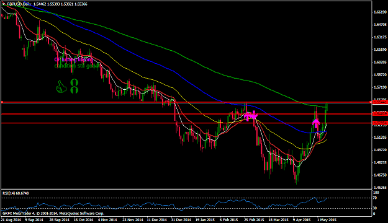The image size is (388, 223).
Task: Click the 31 Dec 2014 date label
Action: pyautogui.click(x=181, y=219)
